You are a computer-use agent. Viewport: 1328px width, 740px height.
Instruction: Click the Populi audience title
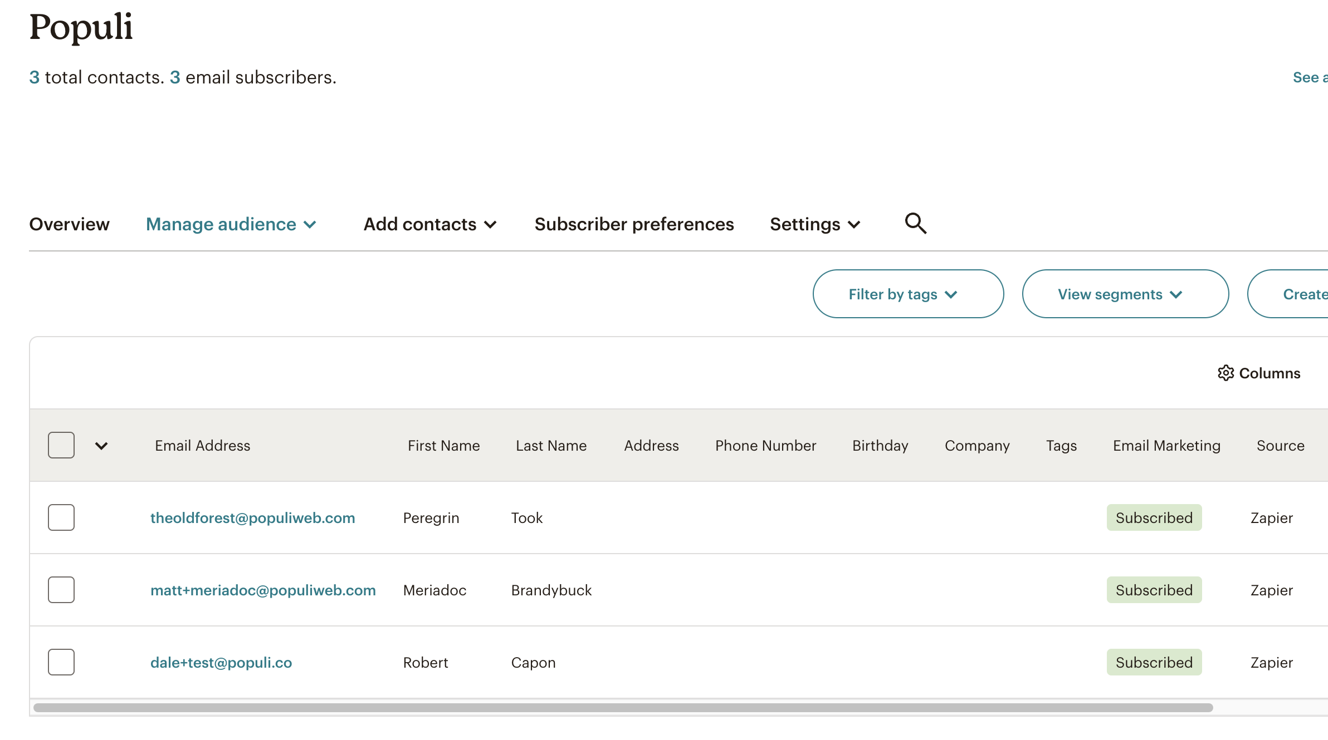point(81,27)
